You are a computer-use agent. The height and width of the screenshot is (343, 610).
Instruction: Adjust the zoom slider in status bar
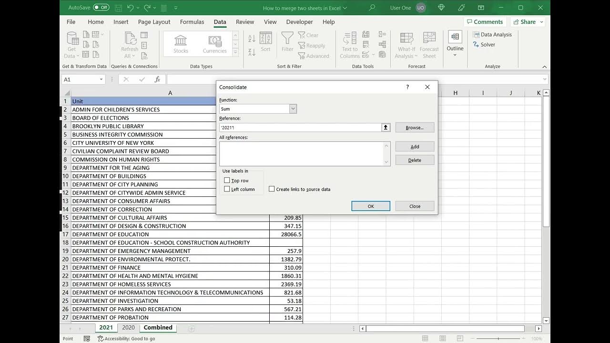coord(498,339)
